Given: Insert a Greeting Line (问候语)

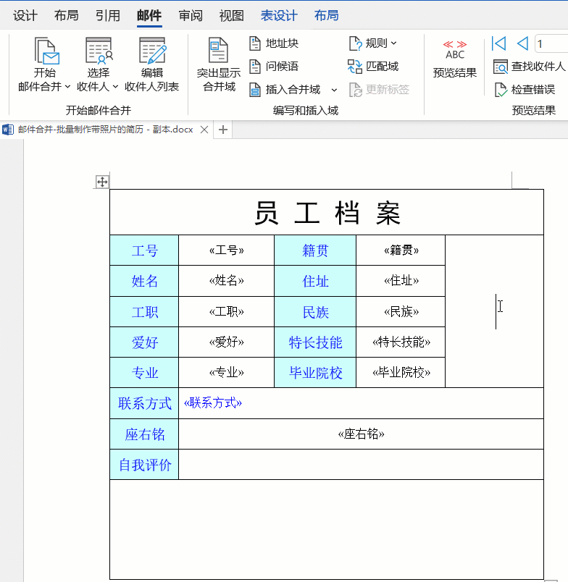Looking at the screenshot, I should (274, 67).
